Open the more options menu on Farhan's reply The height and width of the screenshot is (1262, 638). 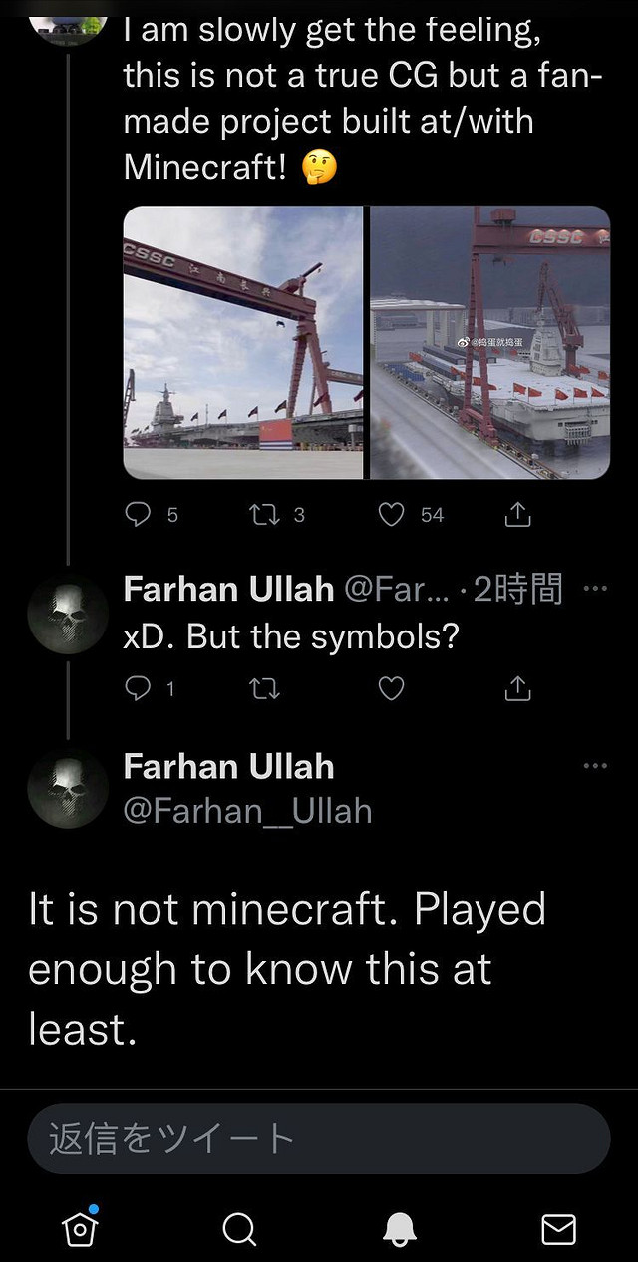point(595,589)
